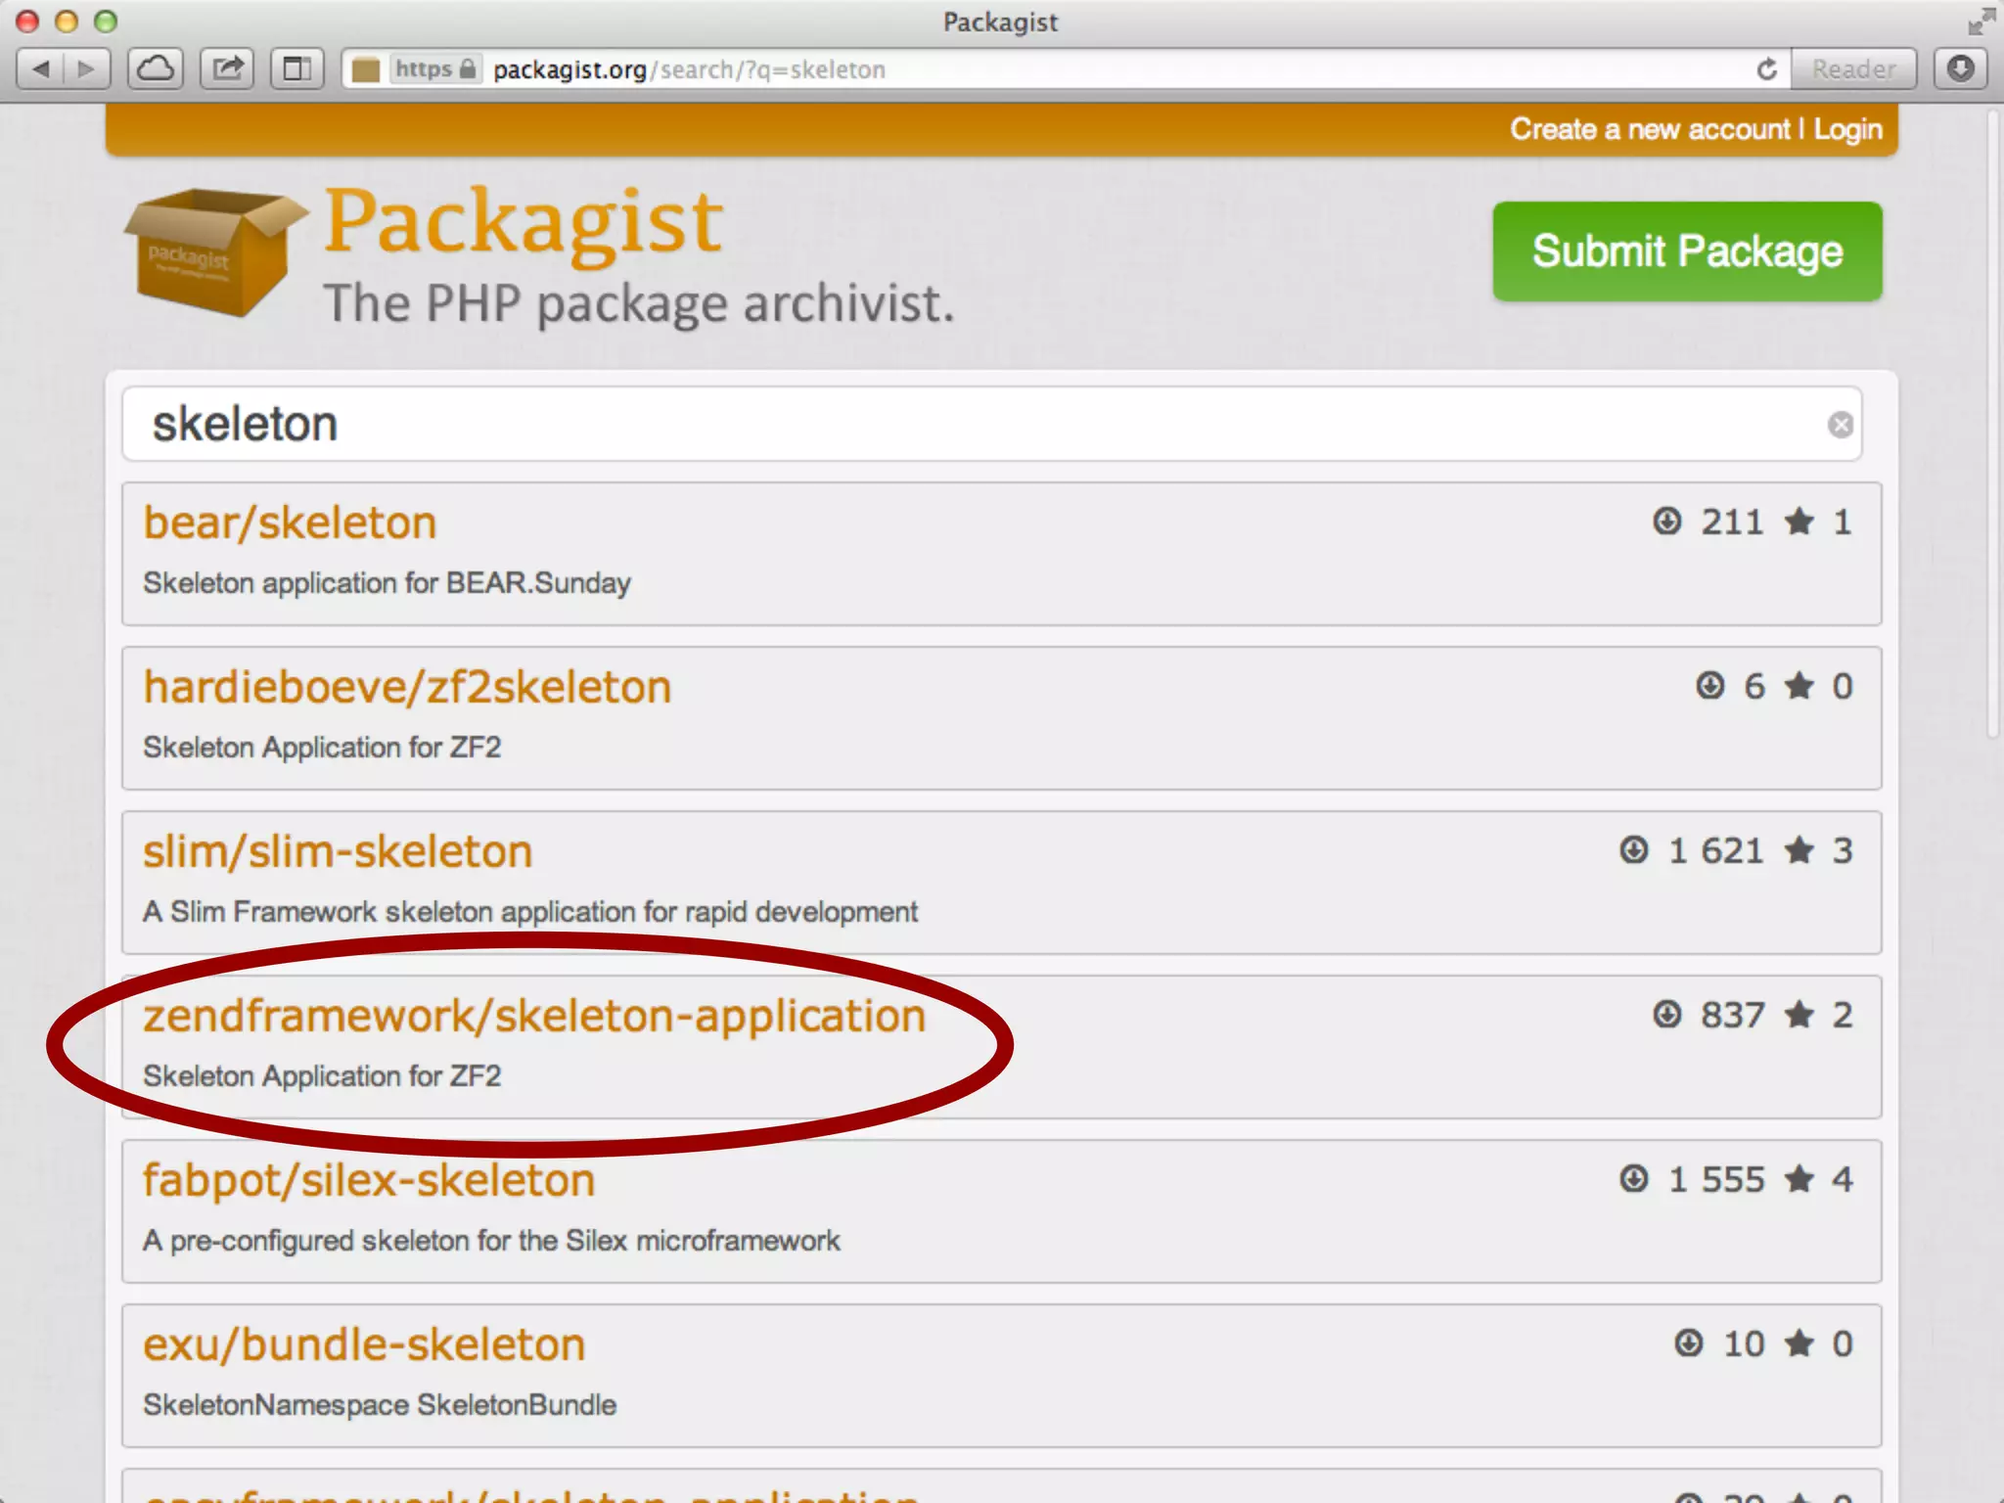Image resolution: width=2004 pixels, height=1503 pixels.
Task: Open the iCloud tabs cloud icon
Action: click(156, 69)
